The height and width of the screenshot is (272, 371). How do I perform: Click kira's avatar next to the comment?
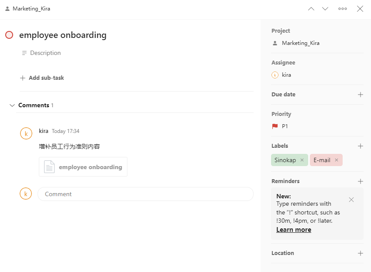point(26,133)
